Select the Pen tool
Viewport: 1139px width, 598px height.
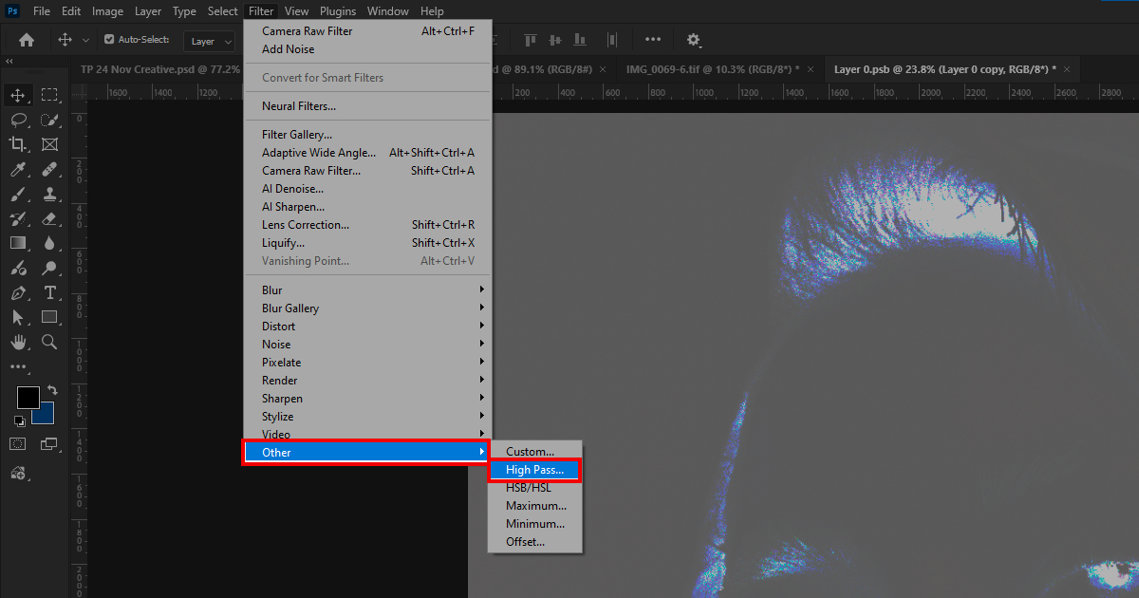(x=18, y=292)
